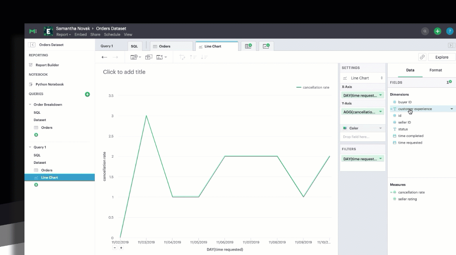The width and height of the screenshot is (456, 255).
Task: Zoom in chart with plus button
Action: [121, 248]
